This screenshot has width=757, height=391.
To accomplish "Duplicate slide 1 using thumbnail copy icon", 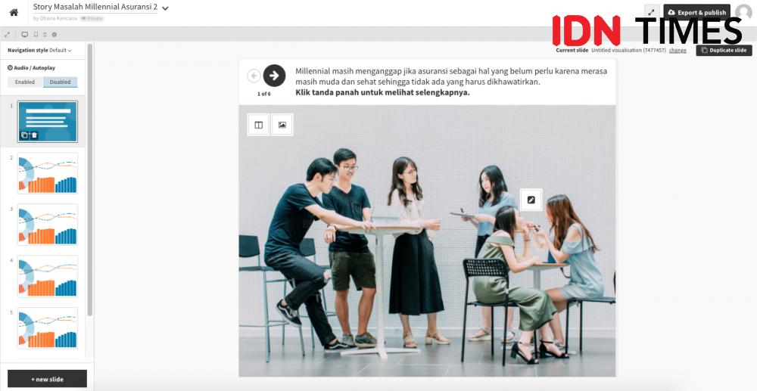I will [x=25, y=135].
